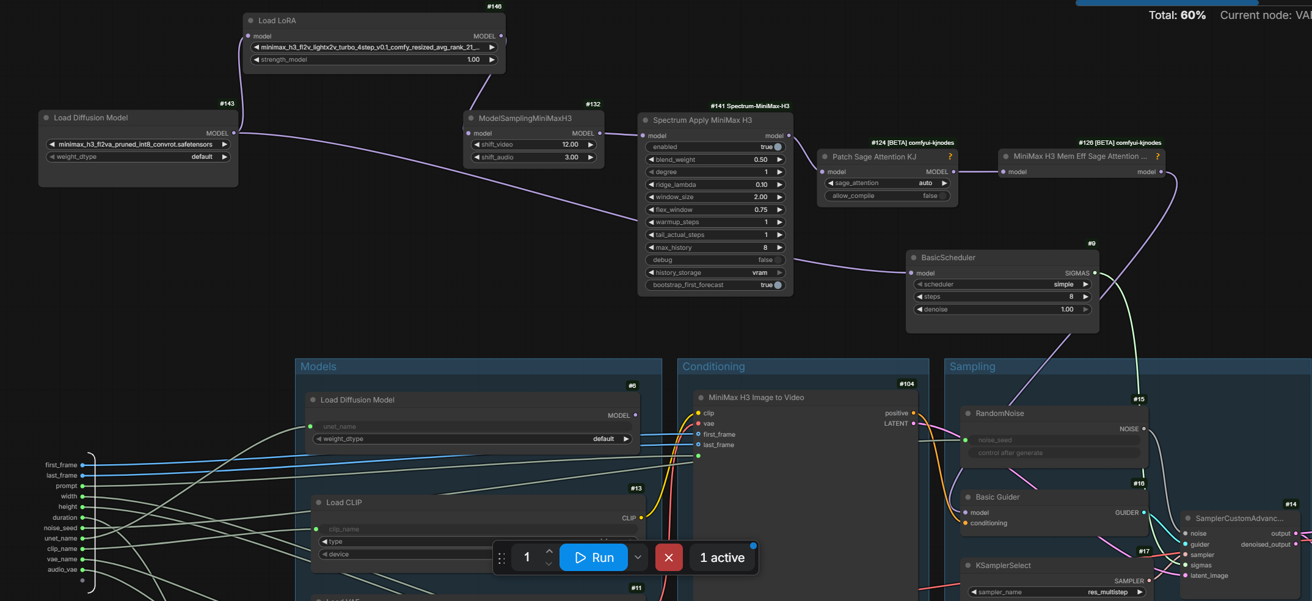This screenshot has width=1312, height=601.
Task: Select the Conditioning group title
Action: coord(713,366)
